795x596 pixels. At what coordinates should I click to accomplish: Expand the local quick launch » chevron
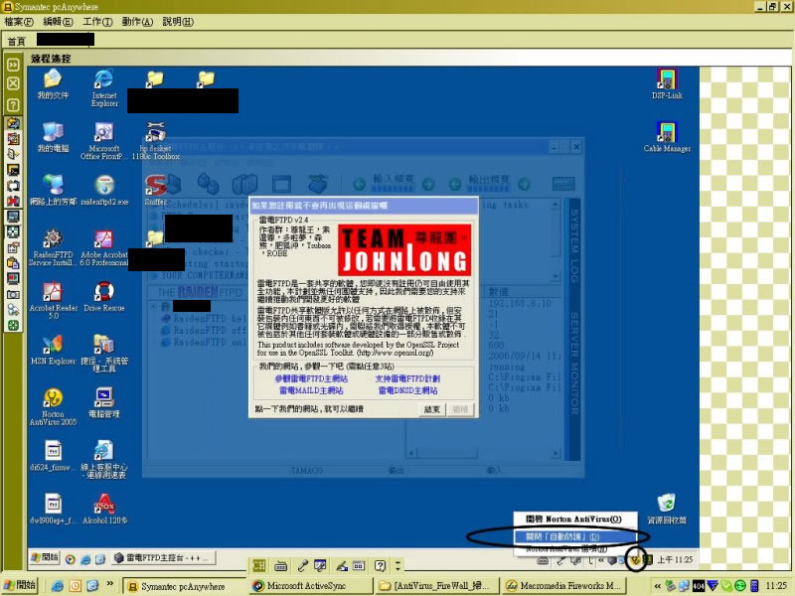(109, 584)
